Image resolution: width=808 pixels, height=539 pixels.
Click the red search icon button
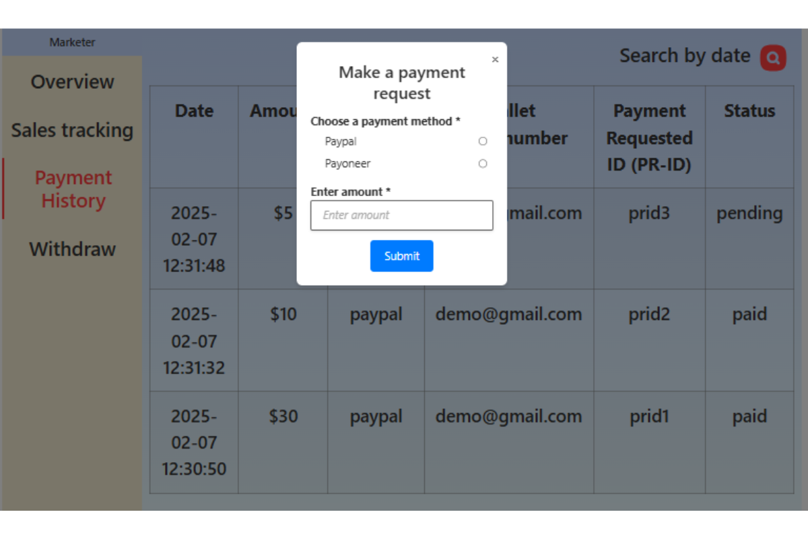point(773,58)
